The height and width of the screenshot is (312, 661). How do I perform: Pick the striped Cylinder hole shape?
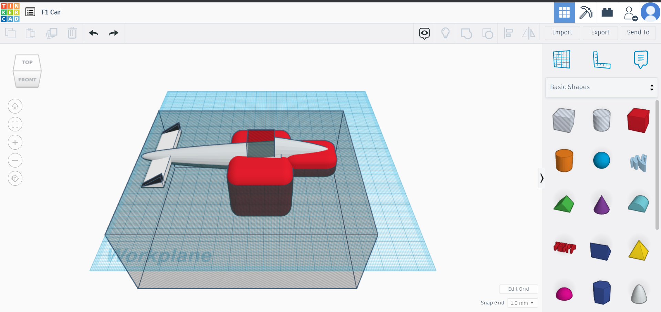pos(601,120)
